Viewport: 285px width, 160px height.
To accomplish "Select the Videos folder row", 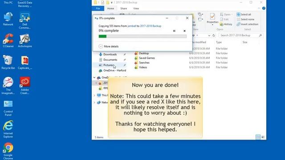I will point(182,67).
